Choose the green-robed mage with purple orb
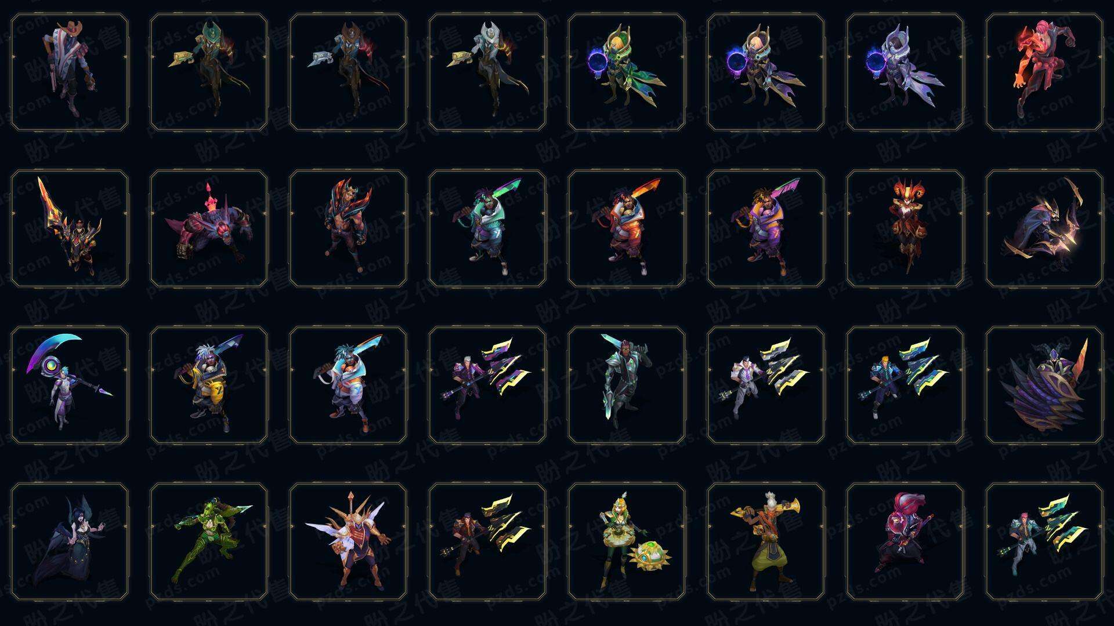Screen dimensions: 1114x626 [627, 72]
